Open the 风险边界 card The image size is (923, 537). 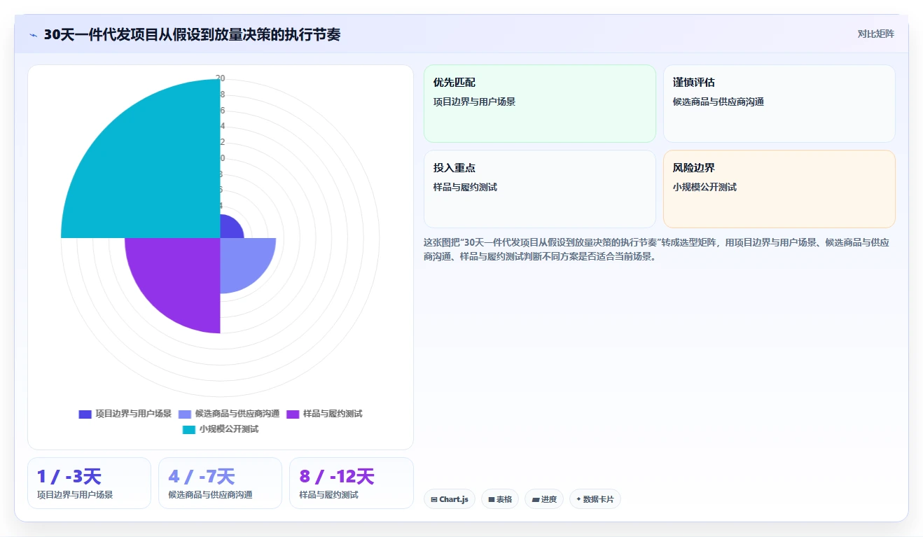[779, 189]
